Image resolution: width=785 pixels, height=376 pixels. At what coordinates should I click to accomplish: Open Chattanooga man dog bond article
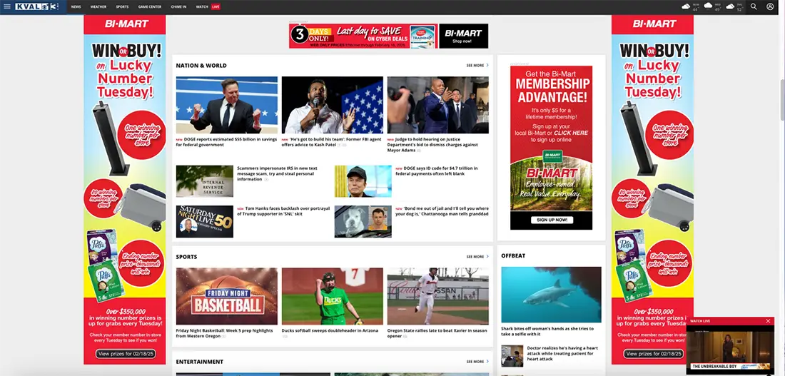[x=442, y=211]
